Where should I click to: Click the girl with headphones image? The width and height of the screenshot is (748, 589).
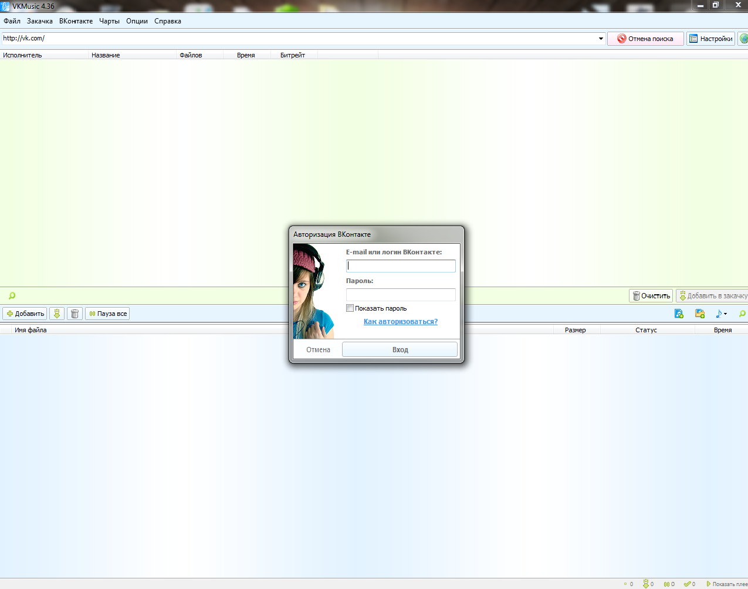coord(314,291)
